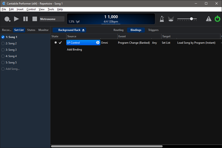Click the Any event value cell
Screen dimensions: 222x148
point(155,43)
